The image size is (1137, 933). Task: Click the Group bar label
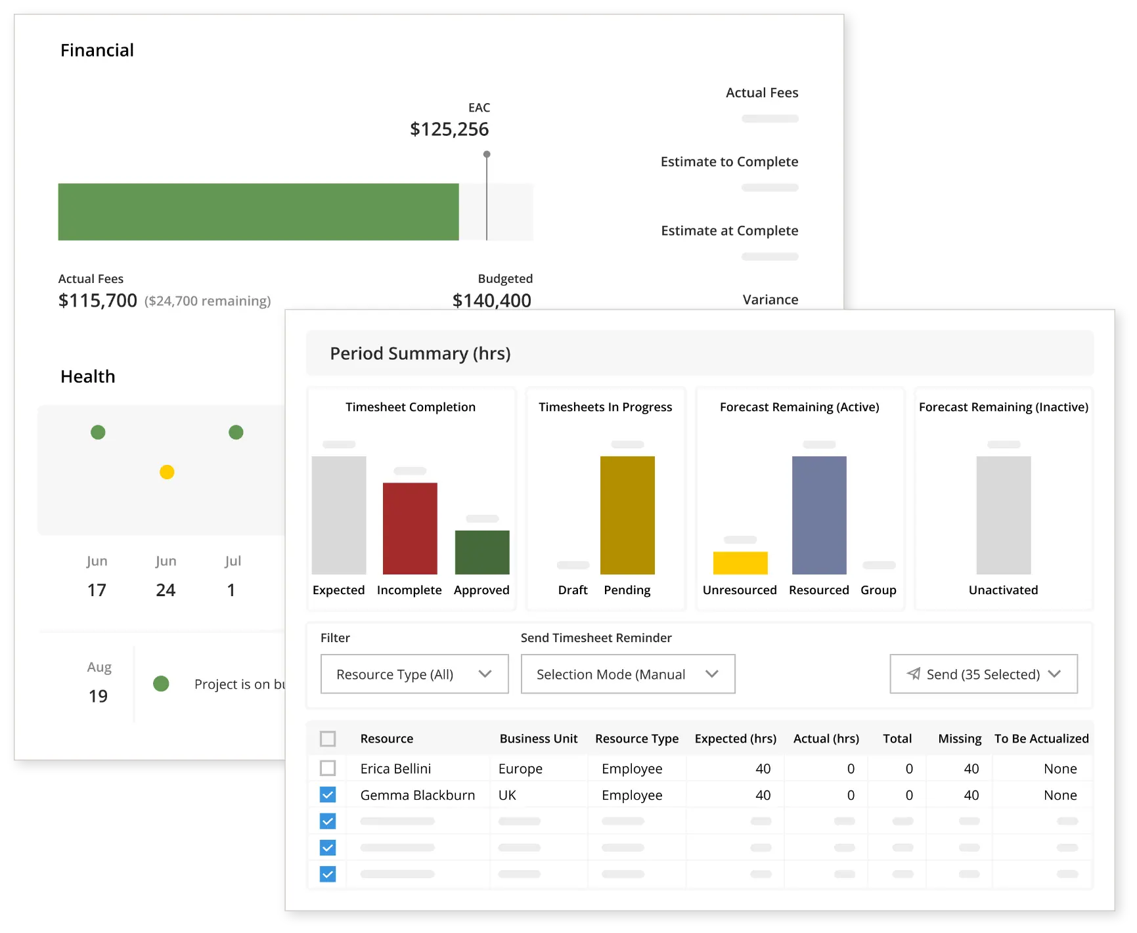(878, 590)
